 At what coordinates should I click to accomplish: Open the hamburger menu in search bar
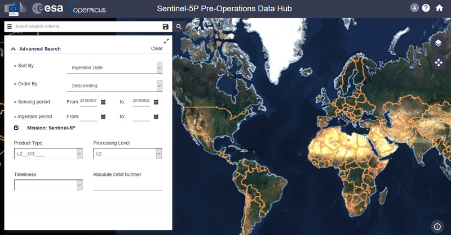10,26
